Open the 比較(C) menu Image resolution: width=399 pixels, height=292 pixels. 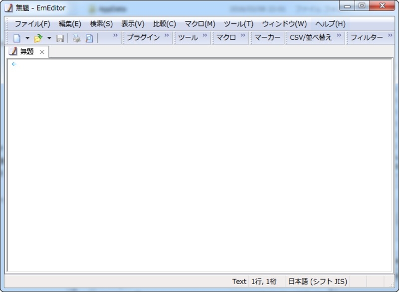pyautogui.click(x=165, y=24)
